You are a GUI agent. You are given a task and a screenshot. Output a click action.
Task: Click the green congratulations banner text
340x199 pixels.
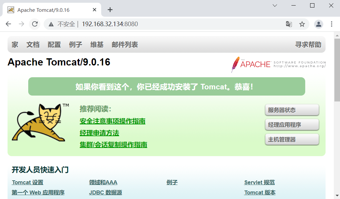[164, 87]
